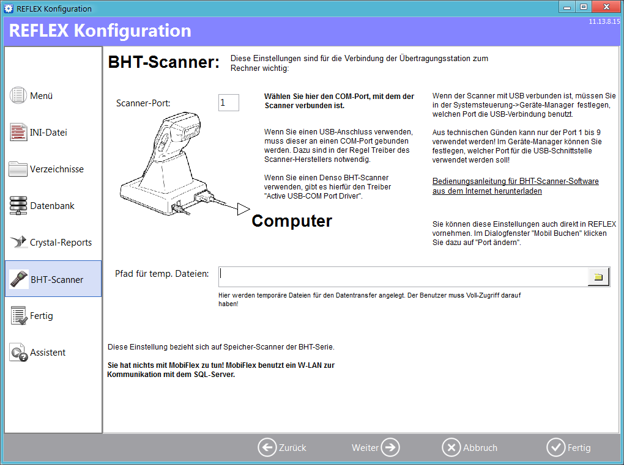
Task: Click the 'Computer' label by the arrow
Action: (292, 221)
